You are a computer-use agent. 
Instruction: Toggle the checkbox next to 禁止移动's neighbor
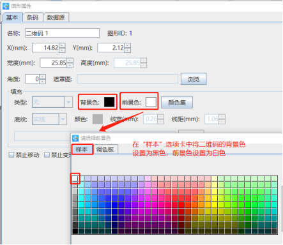pos(47,155)
